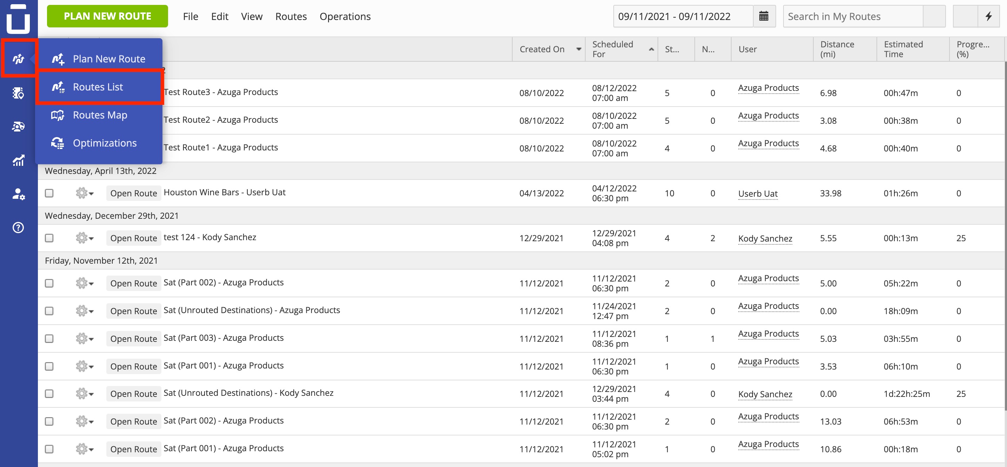The image size is (1007, 467).
Task: Select Routes Map from flyout menu
Action: pos(99,115)
